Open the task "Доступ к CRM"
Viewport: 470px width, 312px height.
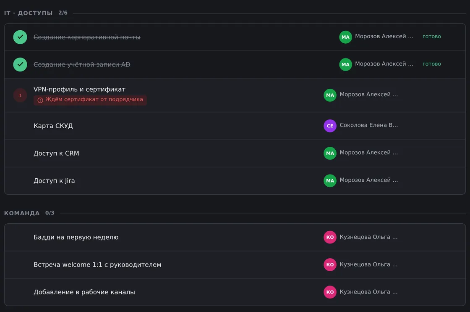[x=56, y=153]
